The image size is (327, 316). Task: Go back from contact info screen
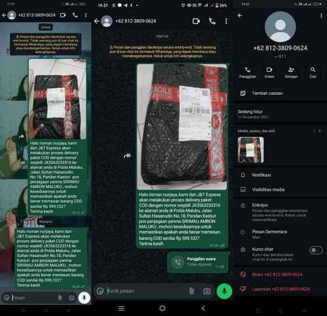[240, 16]
